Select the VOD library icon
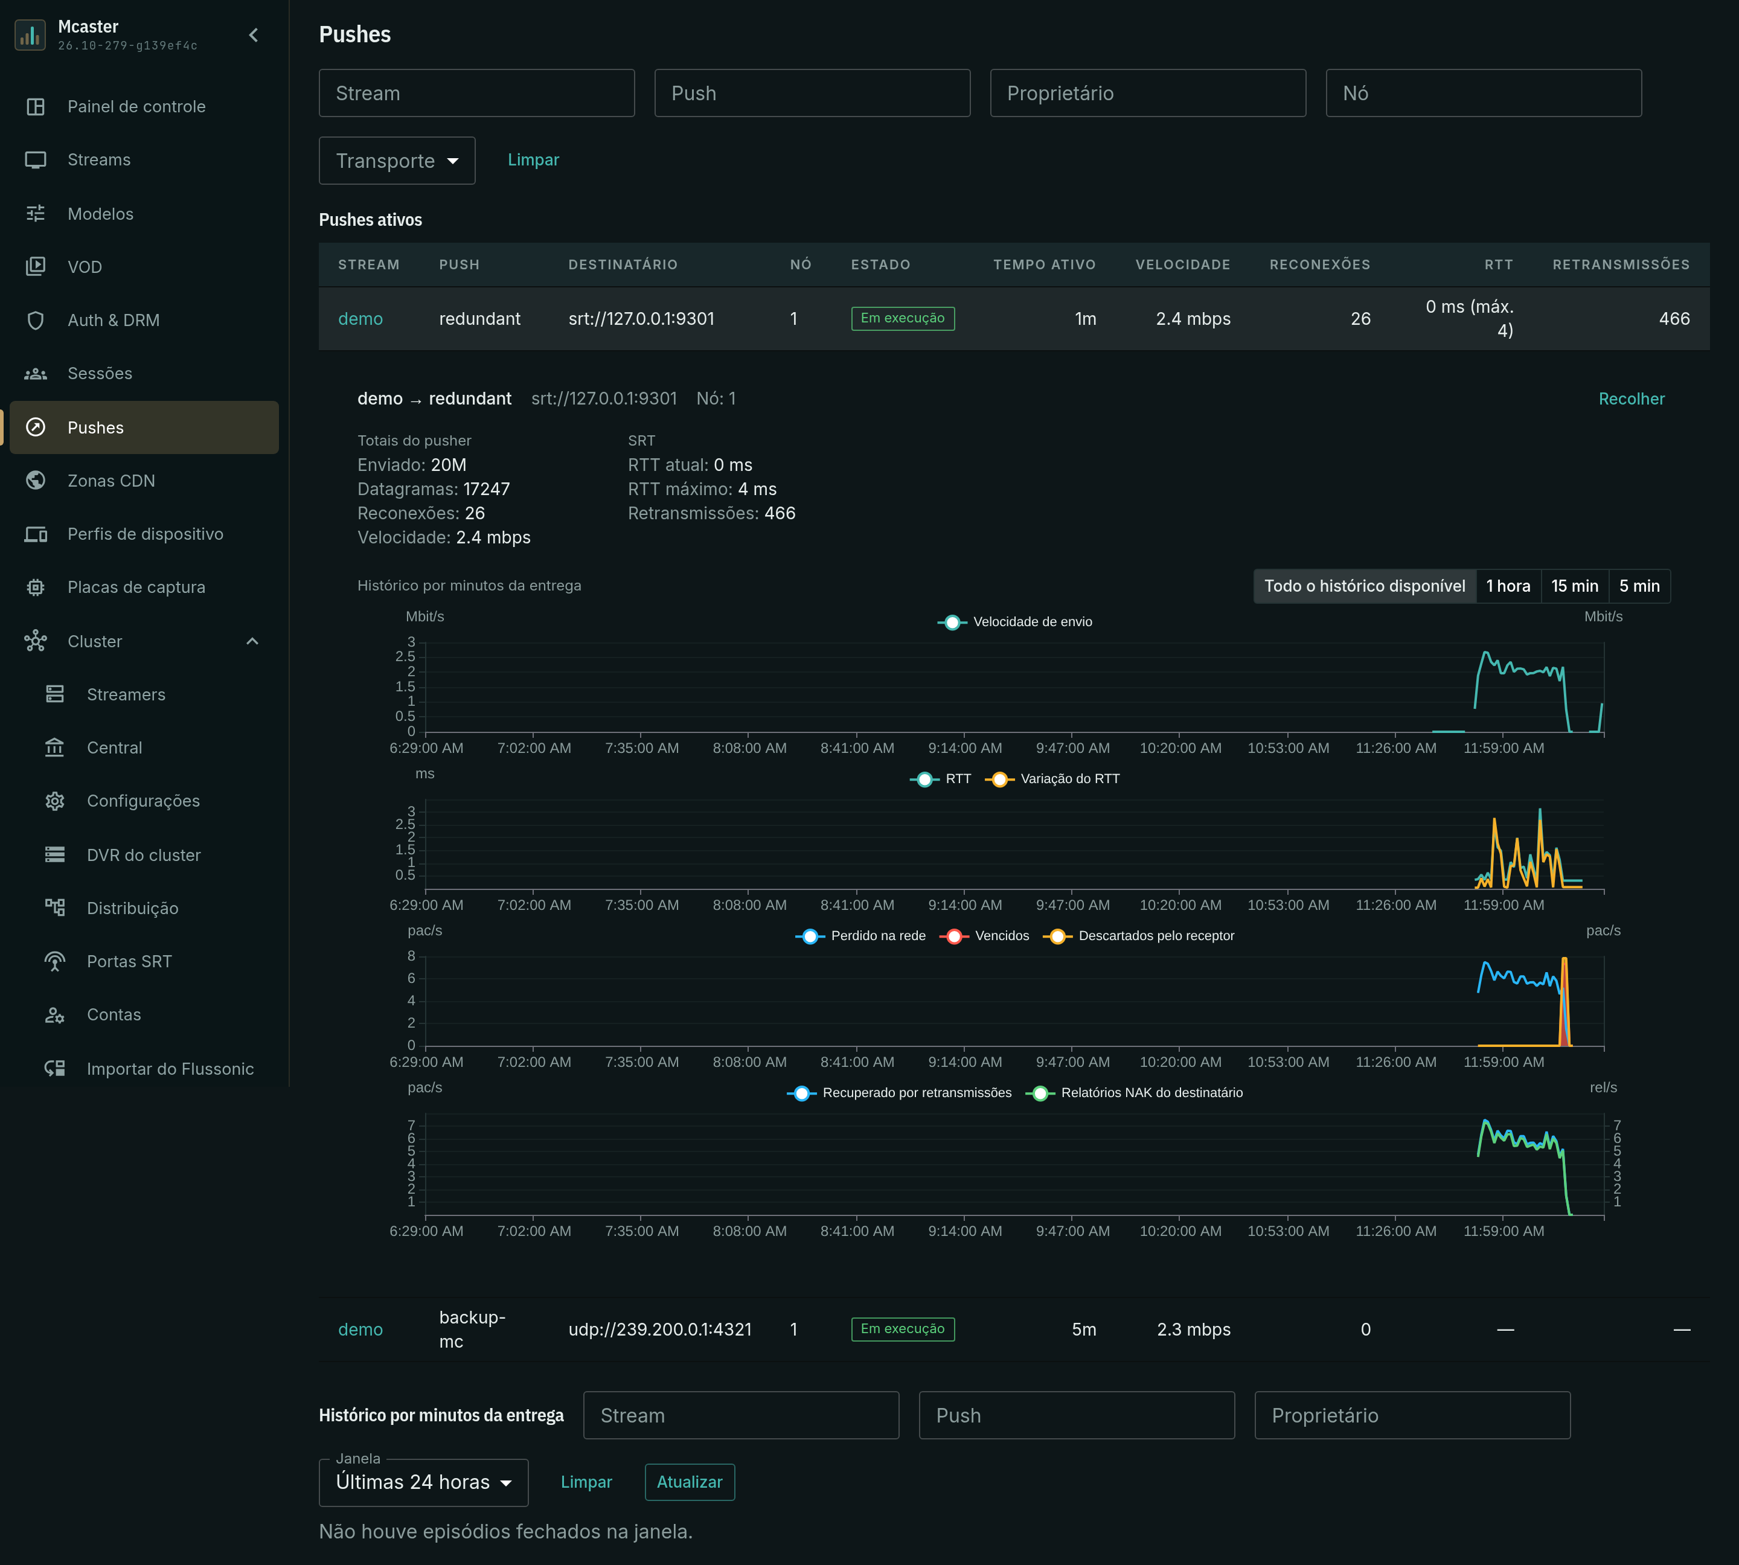The width and height of the screenshot is (1739, 1565). [x=35, y=266]
